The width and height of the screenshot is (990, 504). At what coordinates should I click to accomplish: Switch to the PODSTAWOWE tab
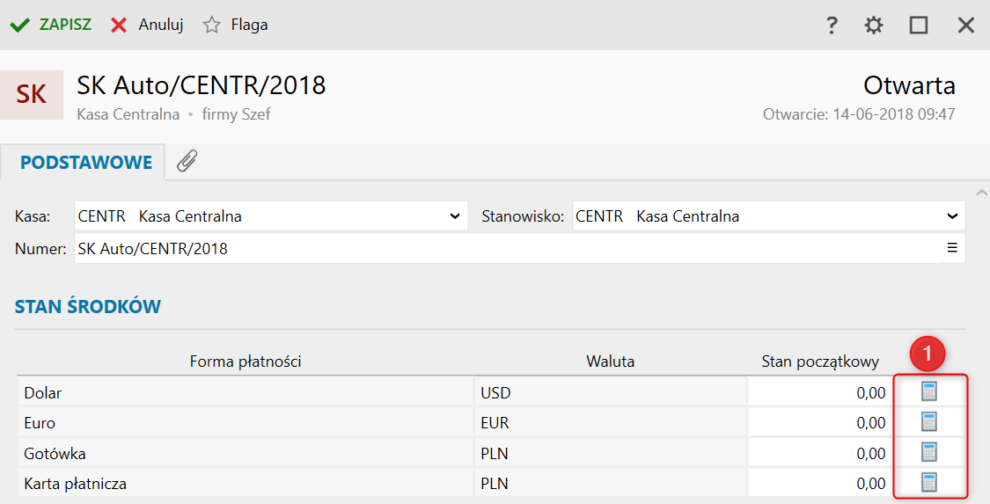tap(86, 163)
